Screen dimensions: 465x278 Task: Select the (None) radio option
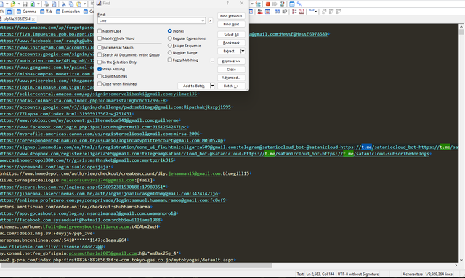[x=169, y=30]
